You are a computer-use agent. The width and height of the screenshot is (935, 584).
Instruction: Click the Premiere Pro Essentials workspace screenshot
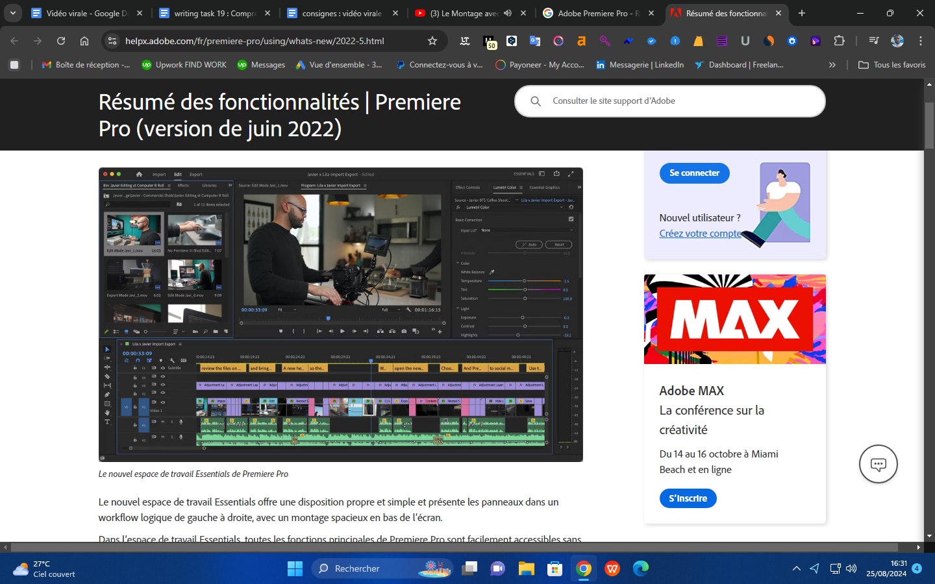tap(340, 315)
